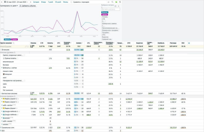This screenshot has height=132, width=204.
Task: Open the Группировать по дням dropdown
Action: tap(9, 6)
